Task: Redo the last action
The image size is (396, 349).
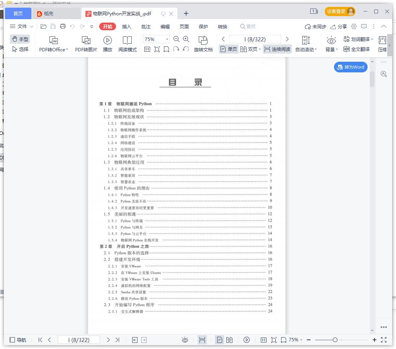Action: (x=82, y=26)
